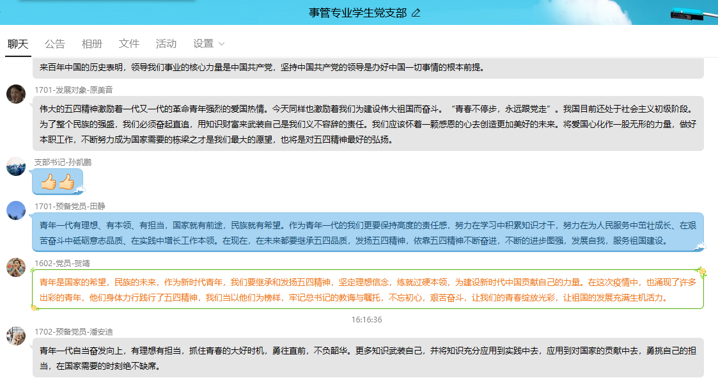Click 贺靖's avatar picture
Screen dimensions: 718x380
click(x=16, y=267)
